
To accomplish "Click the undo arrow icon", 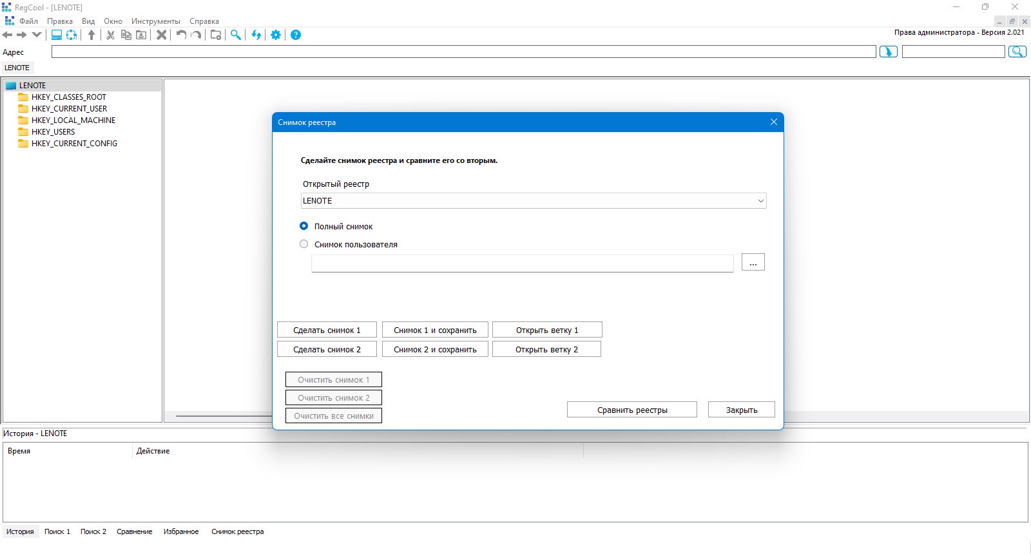I will (x=181, y=35).
